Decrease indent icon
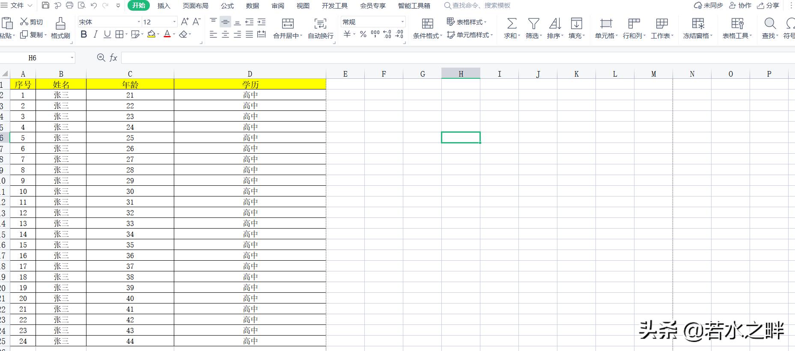Viewport: 795px width, 351px height. point(249,21)
